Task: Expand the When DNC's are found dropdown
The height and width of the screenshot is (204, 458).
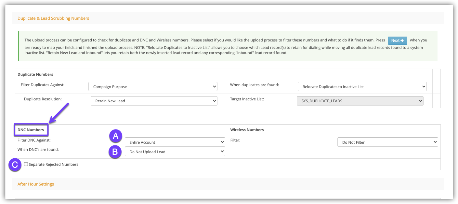Action: point(175,152)
